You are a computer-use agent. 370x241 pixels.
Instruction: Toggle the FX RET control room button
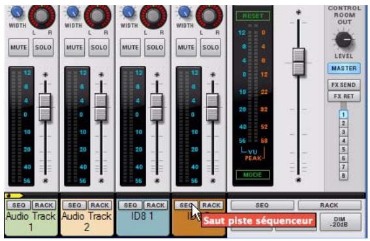point(344,96)
